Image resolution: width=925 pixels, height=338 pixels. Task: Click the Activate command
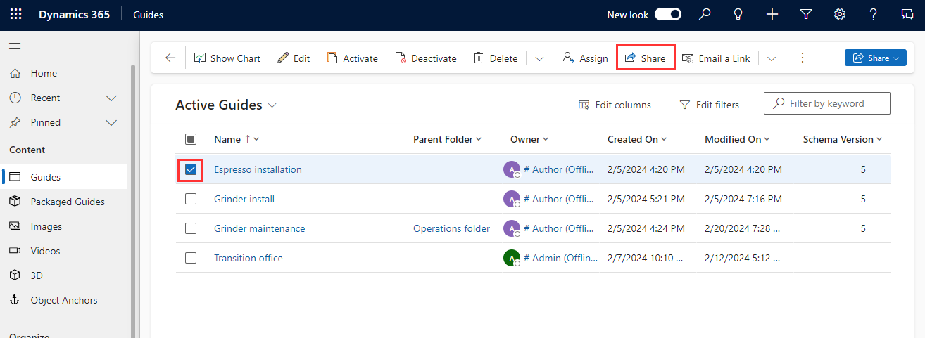tap(353, 58)
